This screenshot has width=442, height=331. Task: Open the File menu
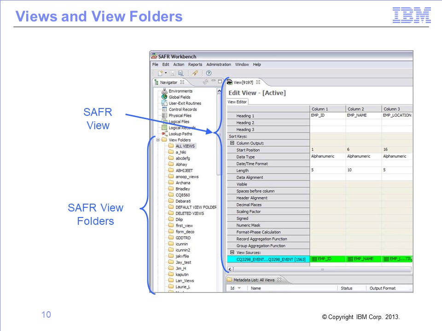pyautogui.click(x=155, y=64)
